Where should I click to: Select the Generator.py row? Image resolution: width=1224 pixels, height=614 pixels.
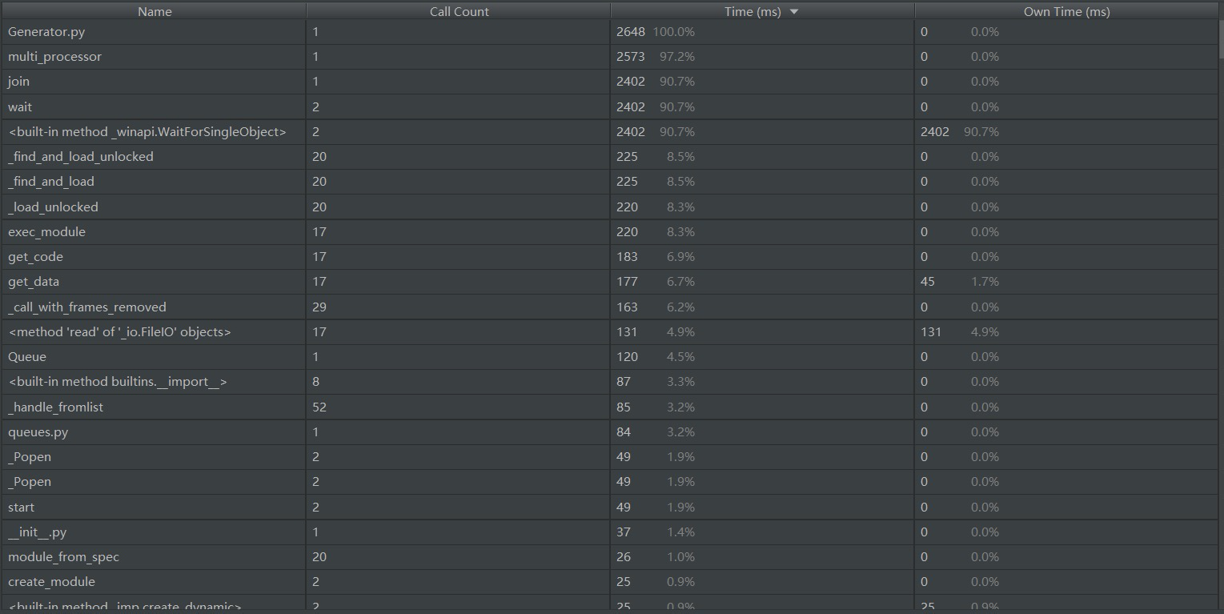609,32
